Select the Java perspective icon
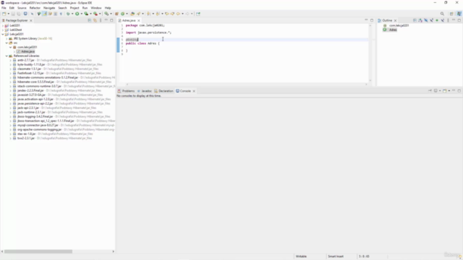Image resolution: width=463 pixels, height=260 pixels. click(459, 14)
